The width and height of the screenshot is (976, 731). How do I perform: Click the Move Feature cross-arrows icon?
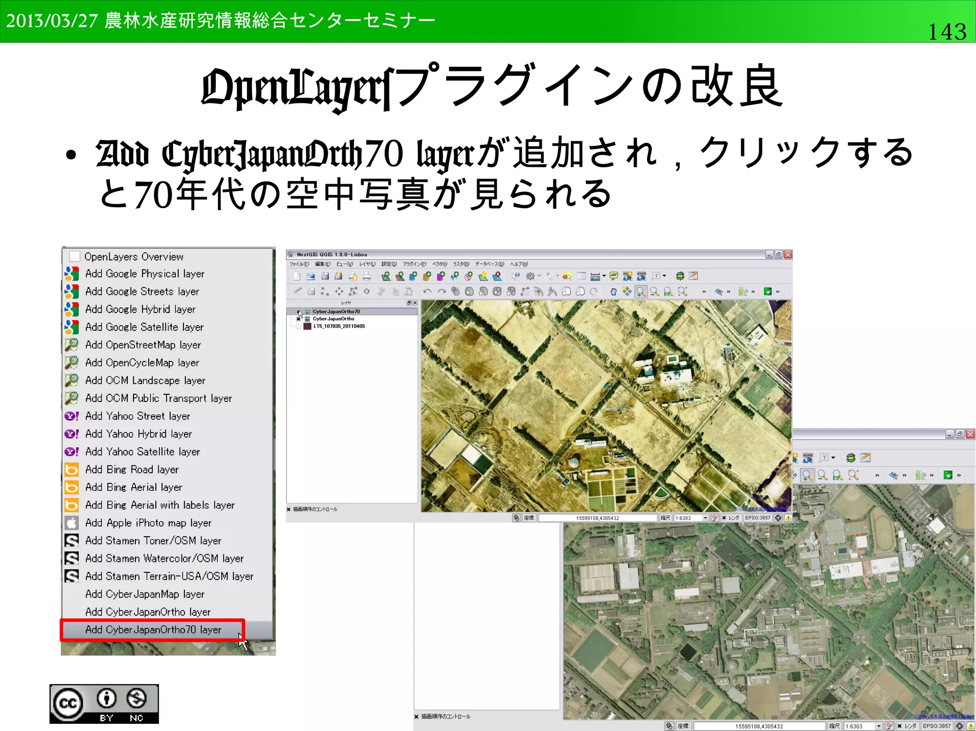pos(339,291)
